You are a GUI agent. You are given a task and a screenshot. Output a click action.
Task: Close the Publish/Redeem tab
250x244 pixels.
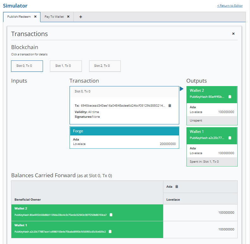(35, 17)
